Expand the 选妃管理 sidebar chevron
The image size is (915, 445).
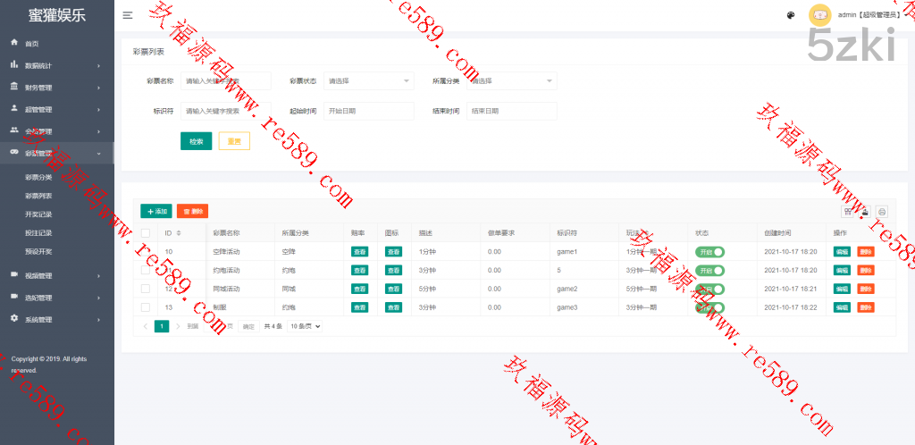(98, 298)
